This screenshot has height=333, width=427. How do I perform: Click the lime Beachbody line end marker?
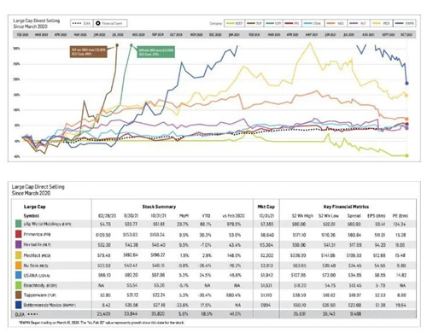click(407, 155)
